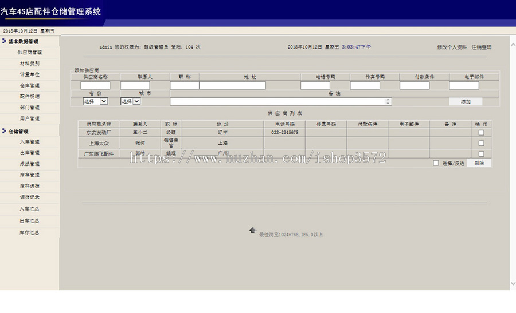Image resolution: width=516 pixels, height=313 pixels.
Task: Go to 出库汇总 in the sidebar
Action: coord(29,221)
